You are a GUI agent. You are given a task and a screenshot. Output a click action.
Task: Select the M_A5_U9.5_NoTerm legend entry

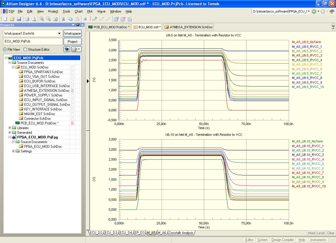pyautogui.click(x=306, y=42)
